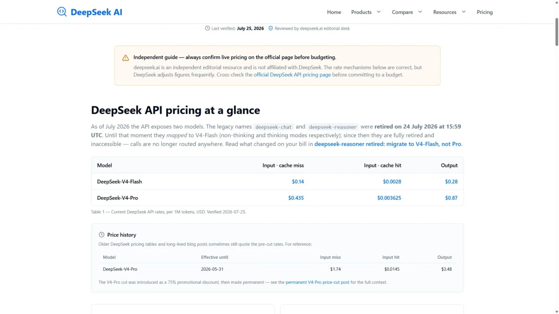Click the $3.48 output value
Viewport: 559px width, 314px height.
pos(446,269)
